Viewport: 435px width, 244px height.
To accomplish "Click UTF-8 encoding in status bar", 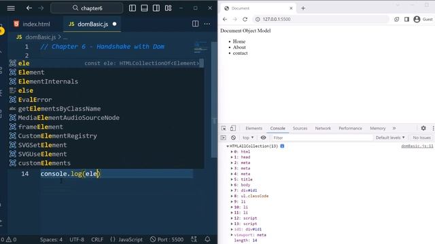I will tap(77, 239).
